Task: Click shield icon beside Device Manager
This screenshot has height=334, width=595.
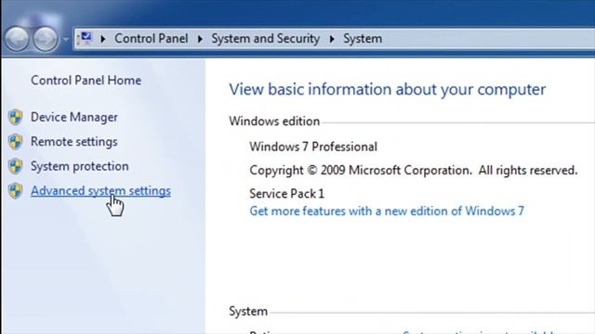Action: point(16,117)
